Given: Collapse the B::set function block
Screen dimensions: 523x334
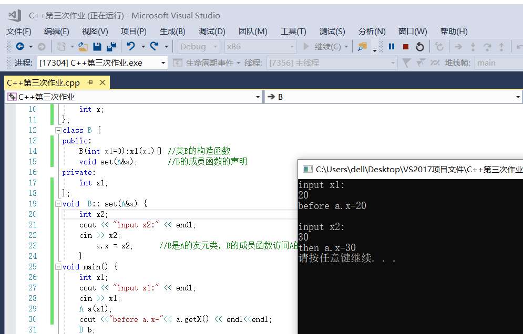Looking at the screenshot, I should point(58,204).
